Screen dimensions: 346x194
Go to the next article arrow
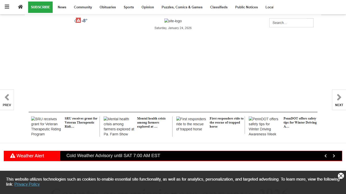[339, 100]
